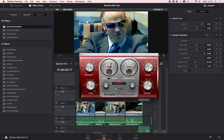Toggle the compressor on/off switch
The width and height of the screenshot is (224, 140).
pyautogui.click(x=119, y=89)
